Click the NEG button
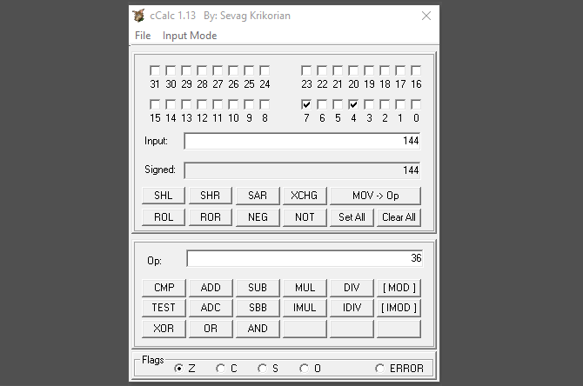The height and width of the screenshot is (386, 583). tap(258, 217)
